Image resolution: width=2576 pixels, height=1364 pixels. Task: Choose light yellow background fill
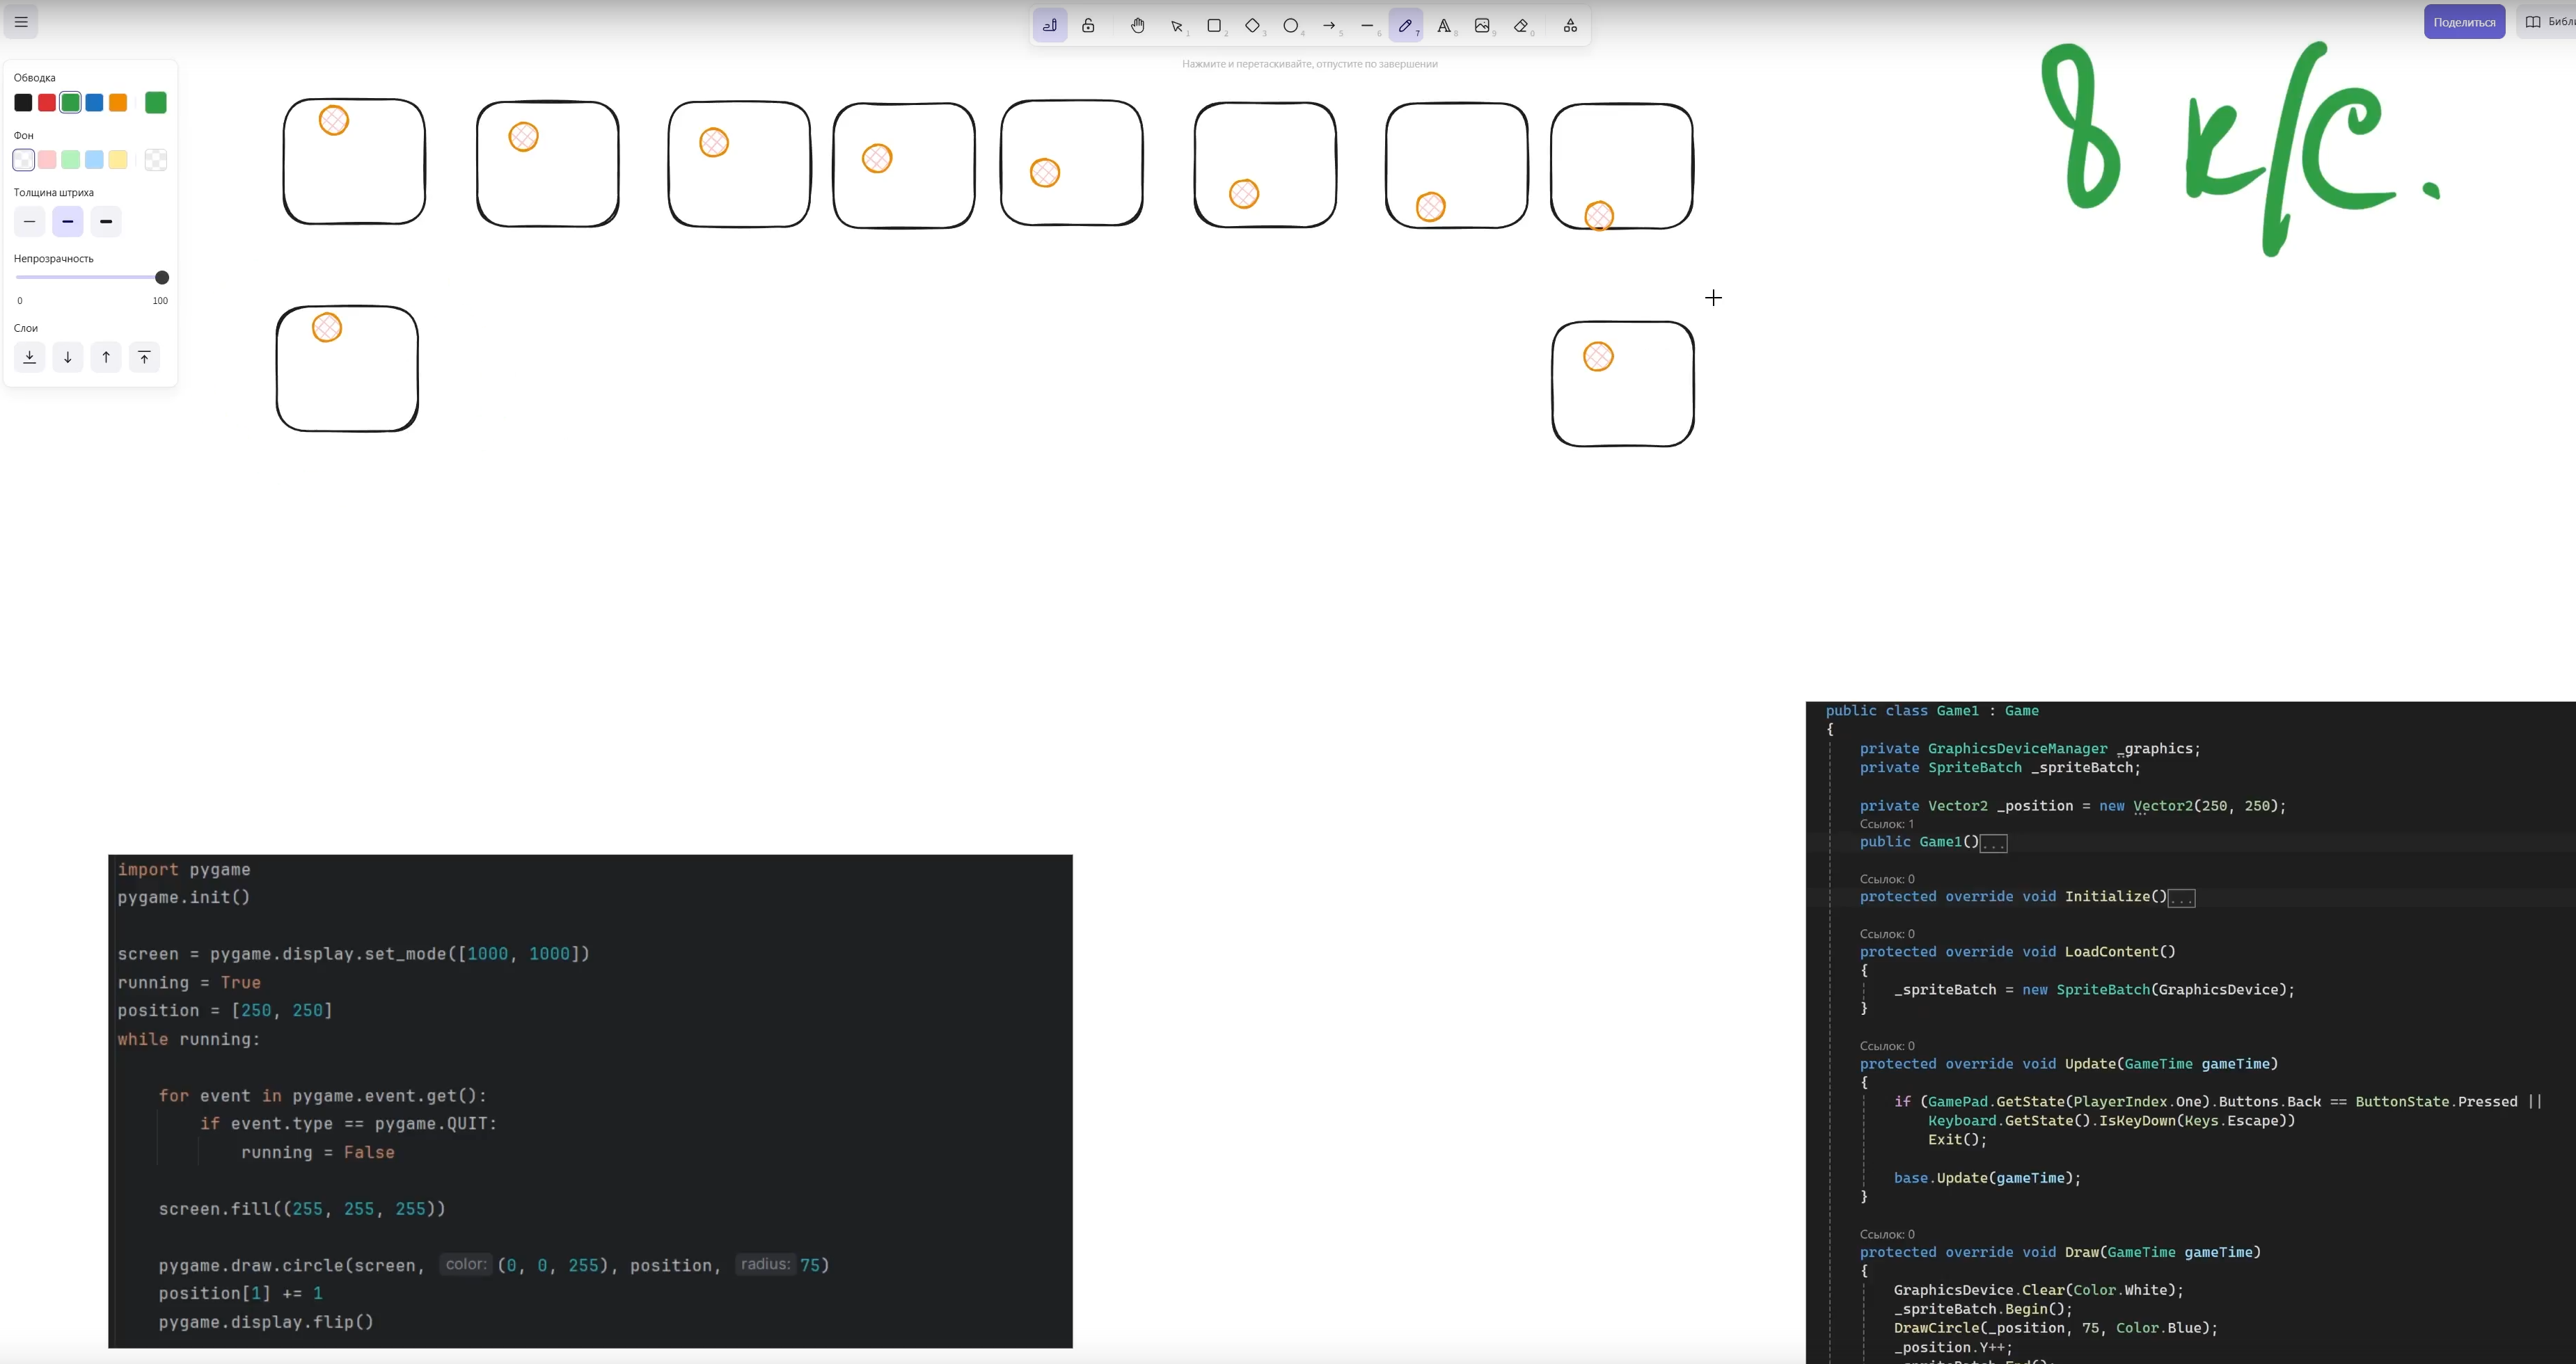[118, 160]
